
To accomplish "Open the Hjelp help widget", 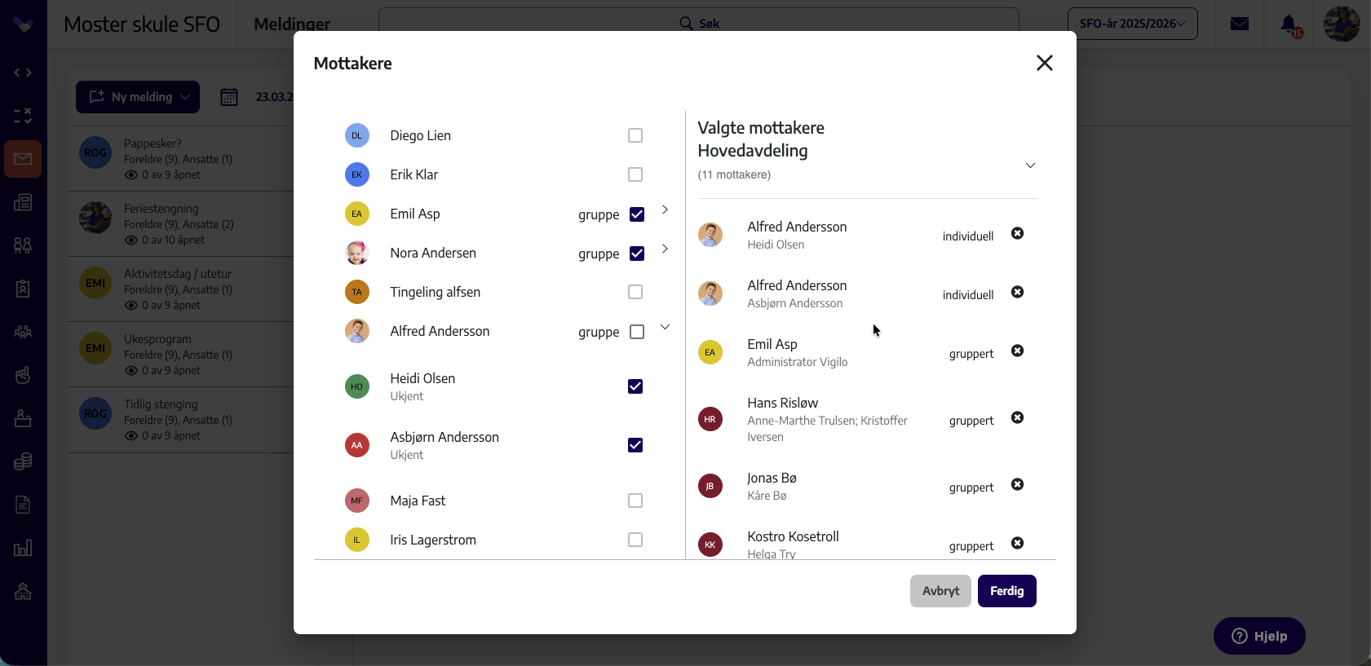I will (1259, 636).
